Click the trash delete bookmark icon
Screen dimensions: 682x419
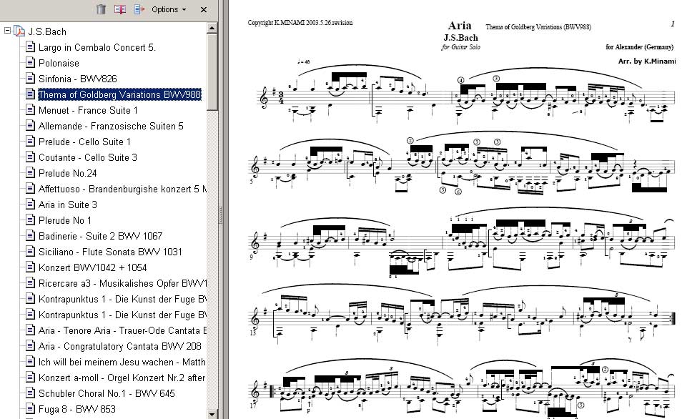pos(101,9)
